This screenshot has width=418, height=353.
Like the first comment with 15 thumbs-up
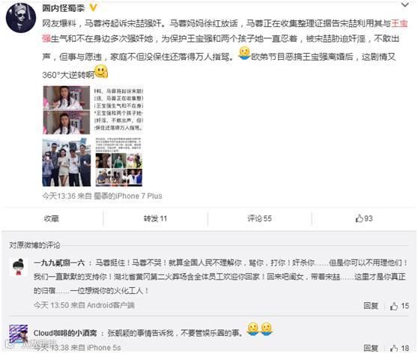[x=399, y=306]
